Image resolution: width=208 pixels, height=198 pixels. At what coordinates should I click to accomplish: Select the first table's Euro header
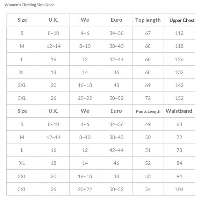click(x=116, y=20)
